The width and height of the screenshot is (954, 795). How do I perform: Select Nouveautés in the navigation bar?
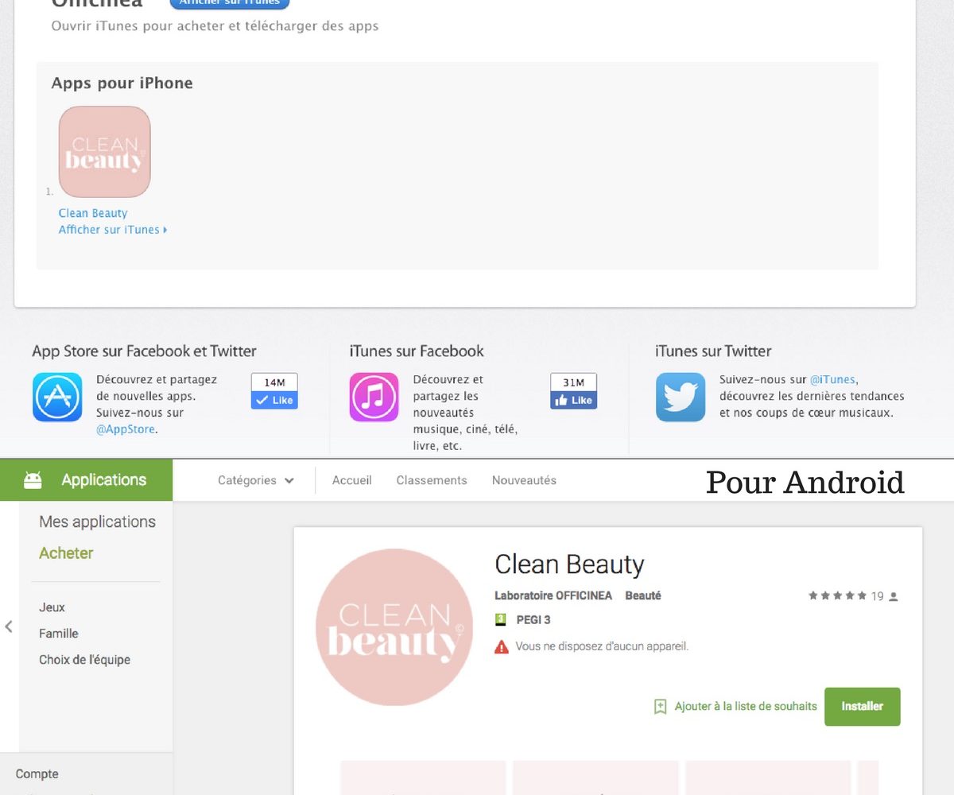click(x=524, y=480)
